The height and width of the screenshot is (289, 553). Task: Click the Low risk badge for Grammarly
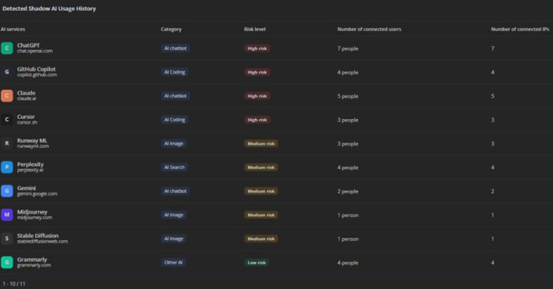(x=256, y=263)
